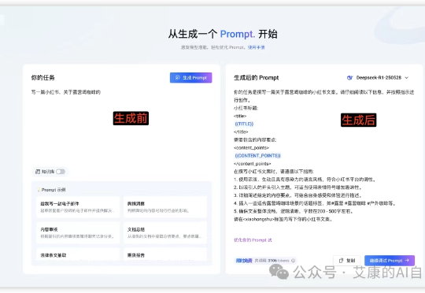
Task: Focus the 你的任务 text input area
Action: click(121, 124)
